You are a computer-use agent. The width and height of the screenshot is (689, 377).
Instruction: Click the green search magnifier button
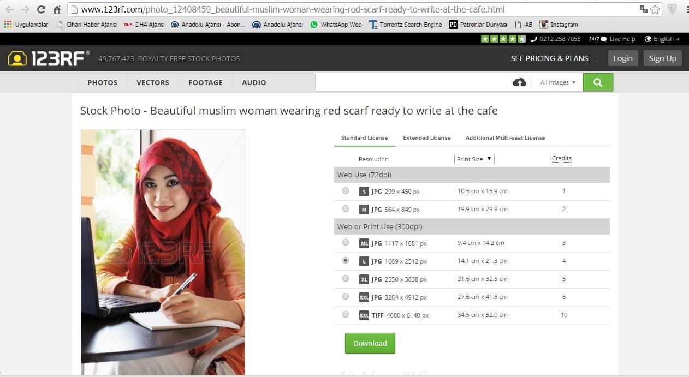pyautogui.click(x=598, y=82)
